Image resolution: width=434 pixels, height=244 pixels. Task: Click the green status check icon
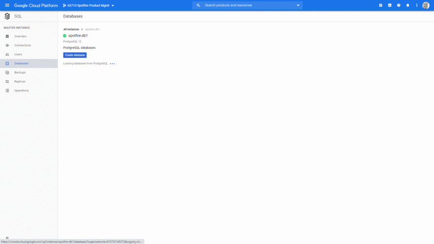pos(64,36)
